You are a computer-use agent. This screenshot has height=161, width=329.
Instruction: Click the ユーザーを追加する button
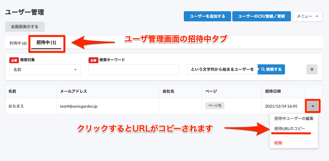click(x=207, y=16)
